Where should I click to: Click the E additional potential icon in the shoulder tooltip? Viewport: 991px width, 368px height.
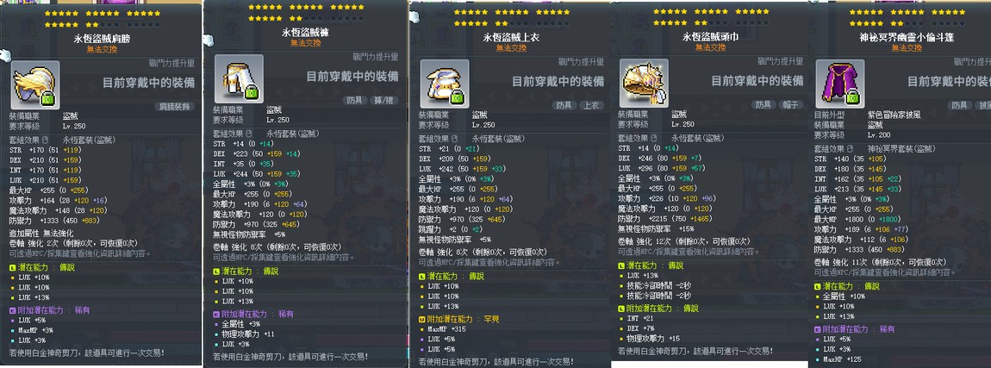(x=12, y=310)
